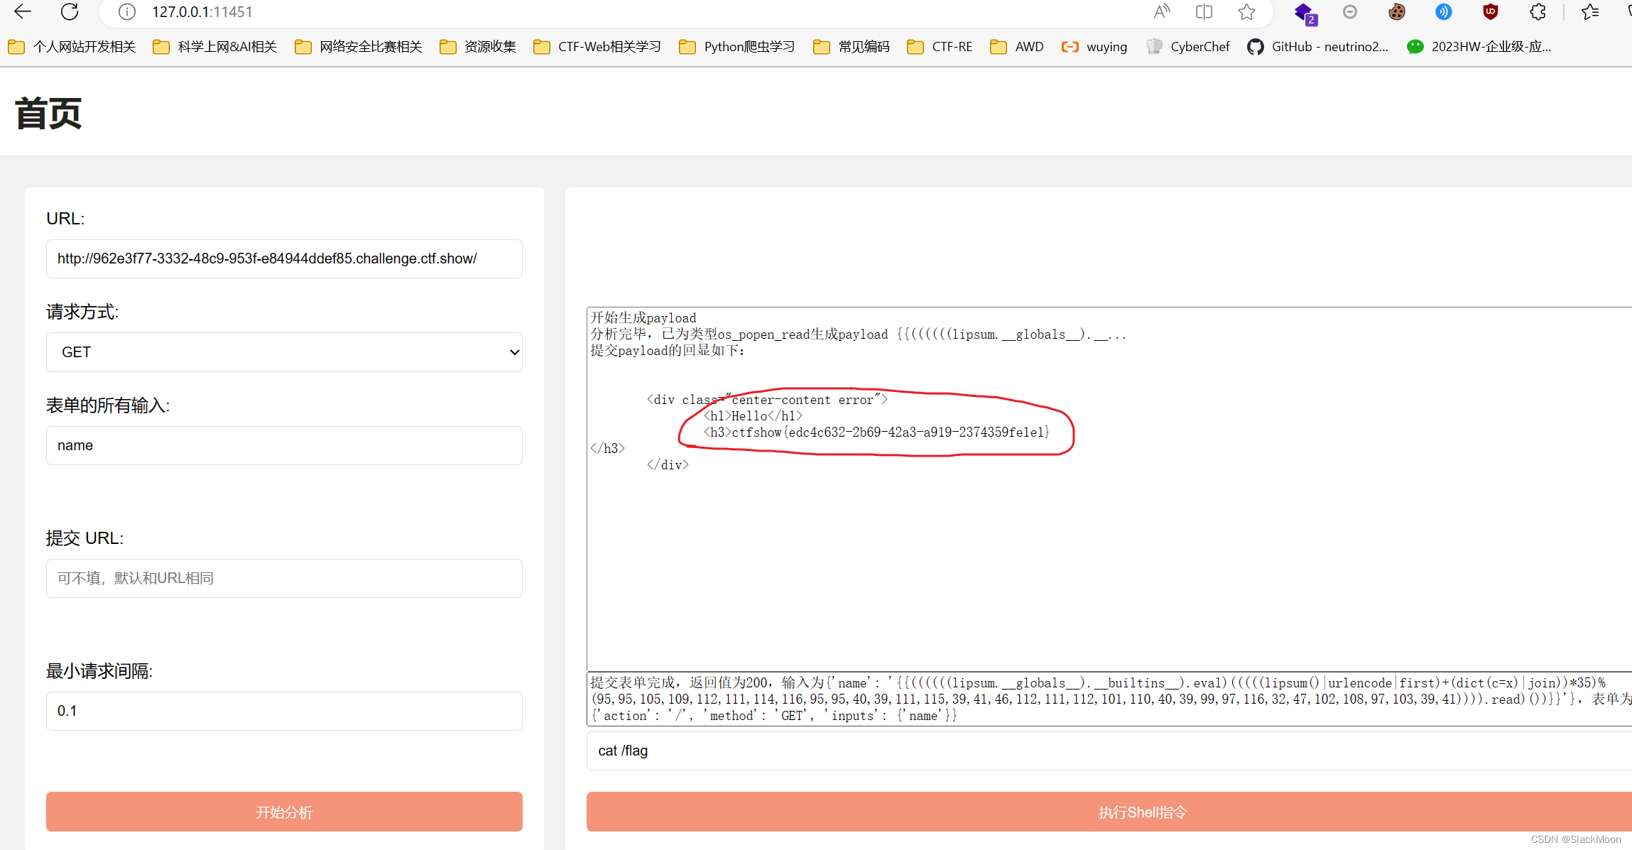Image resolution: width=1632 pixels, height=850 pixels.
Task: Click the read aloud icon
Action: pyautogui.click(x=1161, y=11)
